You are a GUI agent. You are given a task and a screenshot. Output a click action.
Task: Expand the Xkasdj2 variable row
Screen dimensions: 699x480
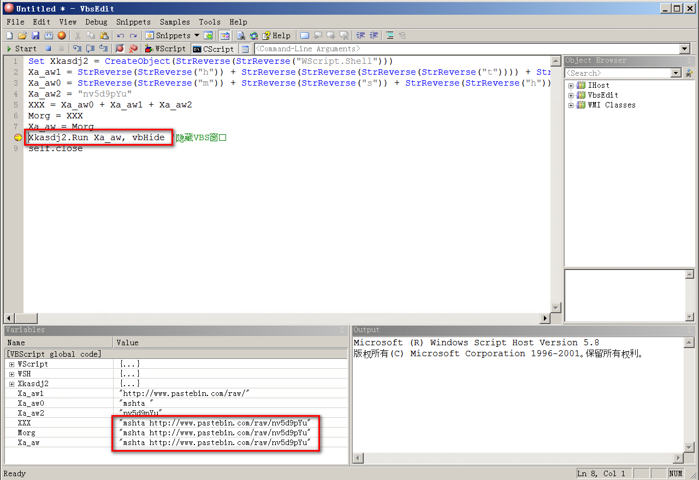[11, 383]
